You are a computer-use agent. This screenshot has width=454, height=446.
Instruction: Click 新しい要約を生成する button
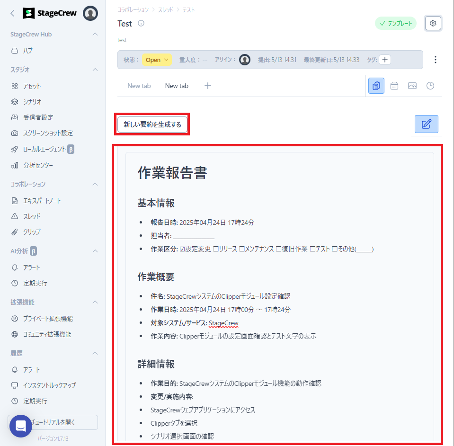tap(152, 125)
